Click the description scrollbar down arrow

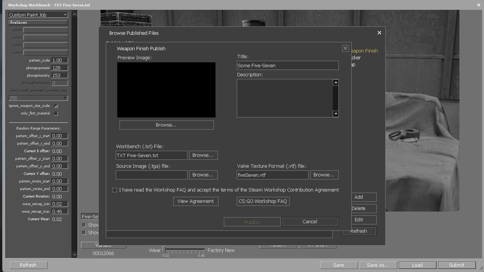(335, 114)
